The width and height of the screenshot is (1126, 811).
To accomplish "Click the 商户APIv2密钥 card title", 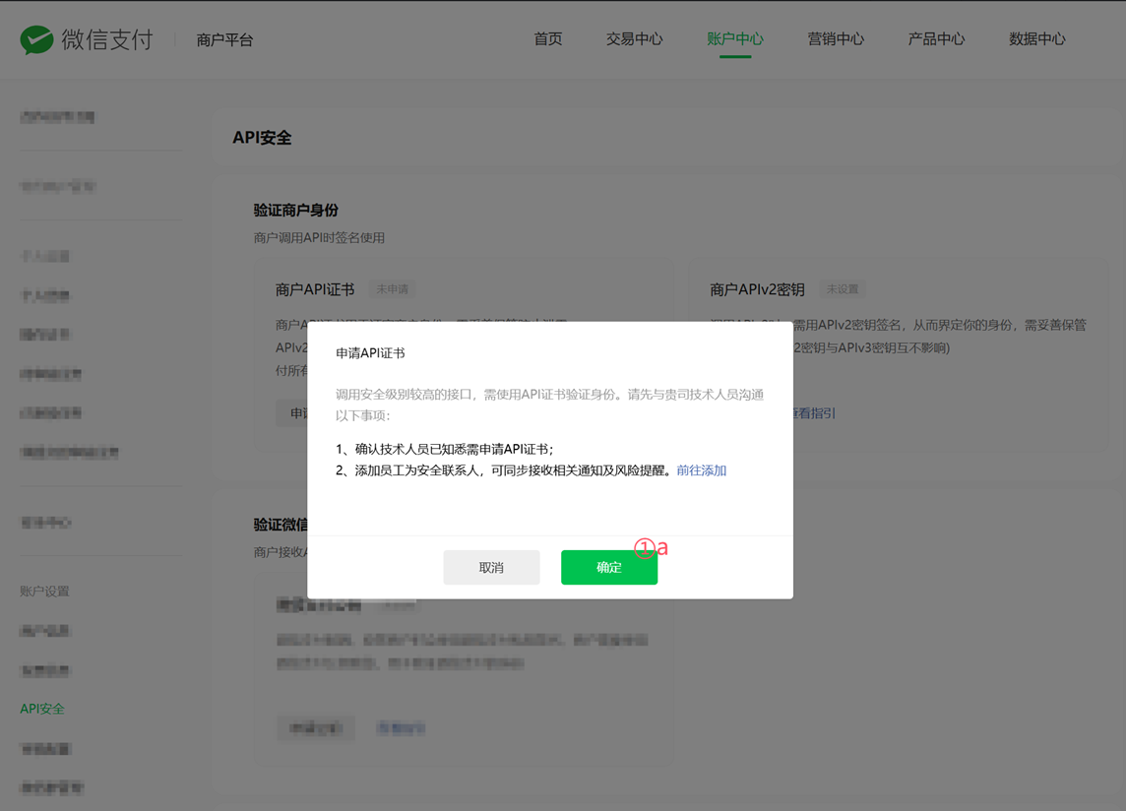I will click(x=757, y=289).
